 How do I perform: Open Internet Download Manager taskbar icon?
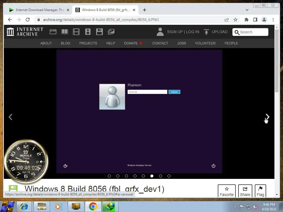[x=110, y=206]
